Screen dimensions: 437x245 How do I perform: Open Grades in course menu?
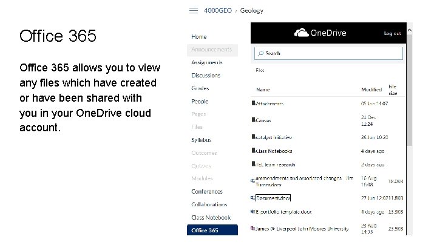(x=200, y=88)
